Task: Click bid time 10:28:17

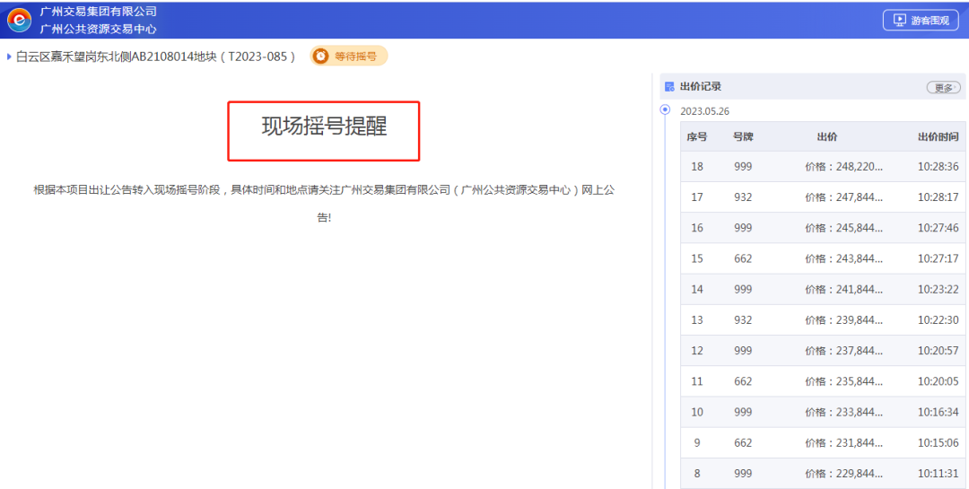Action: click(938, 197)
